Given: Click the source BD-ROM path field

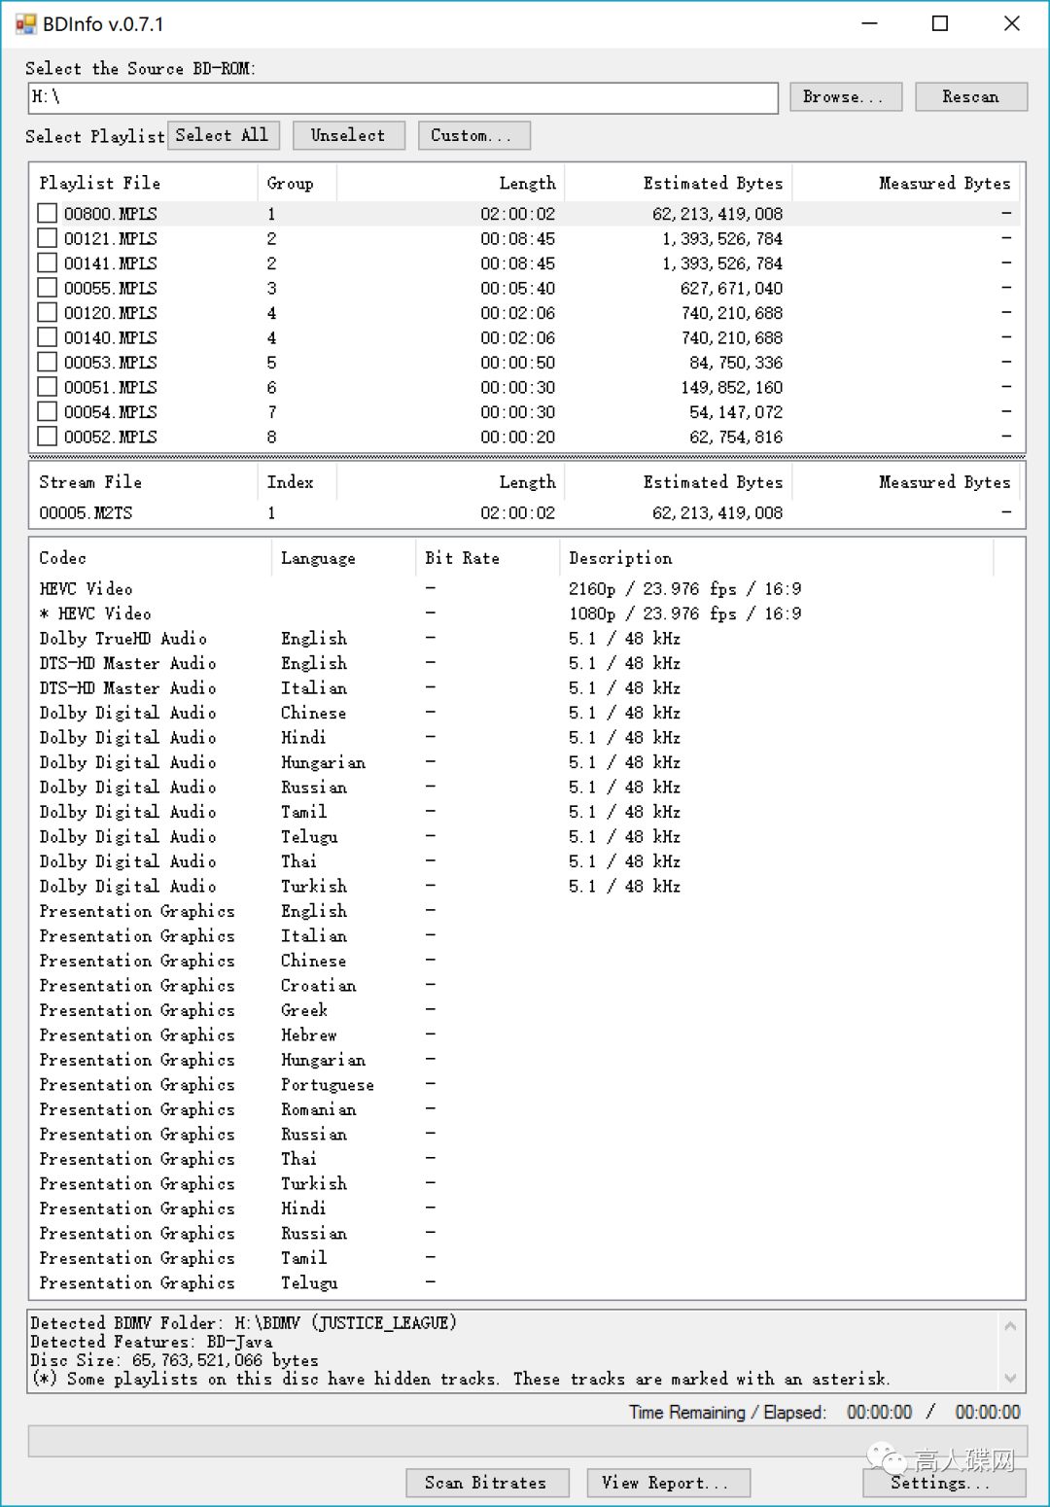Looking at the screenshot, I should 402,97.
